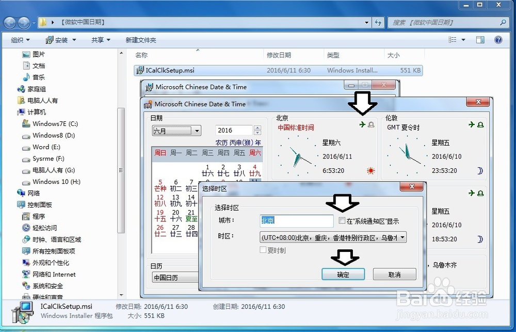Click the airplane icon in Beijing clock panel
The image size is (516, 332).
[362, 124]
